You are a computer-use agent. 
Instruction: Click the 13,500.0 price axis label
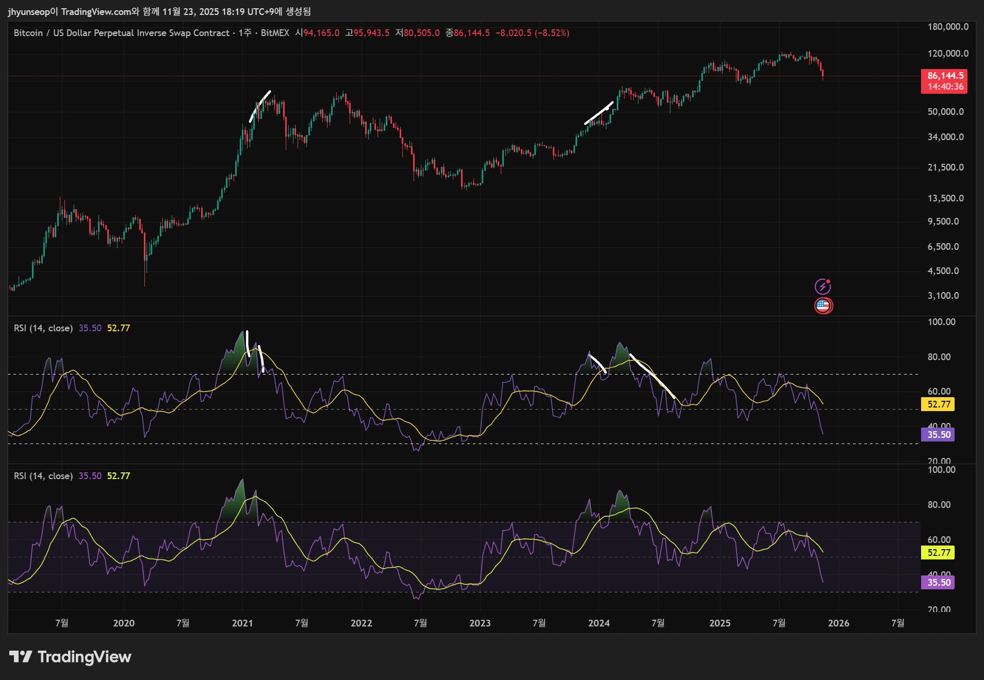pos(945,198)
